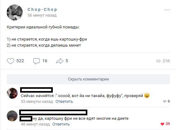
Task: Open the three-dots post options menu
Action: (167, 10)
